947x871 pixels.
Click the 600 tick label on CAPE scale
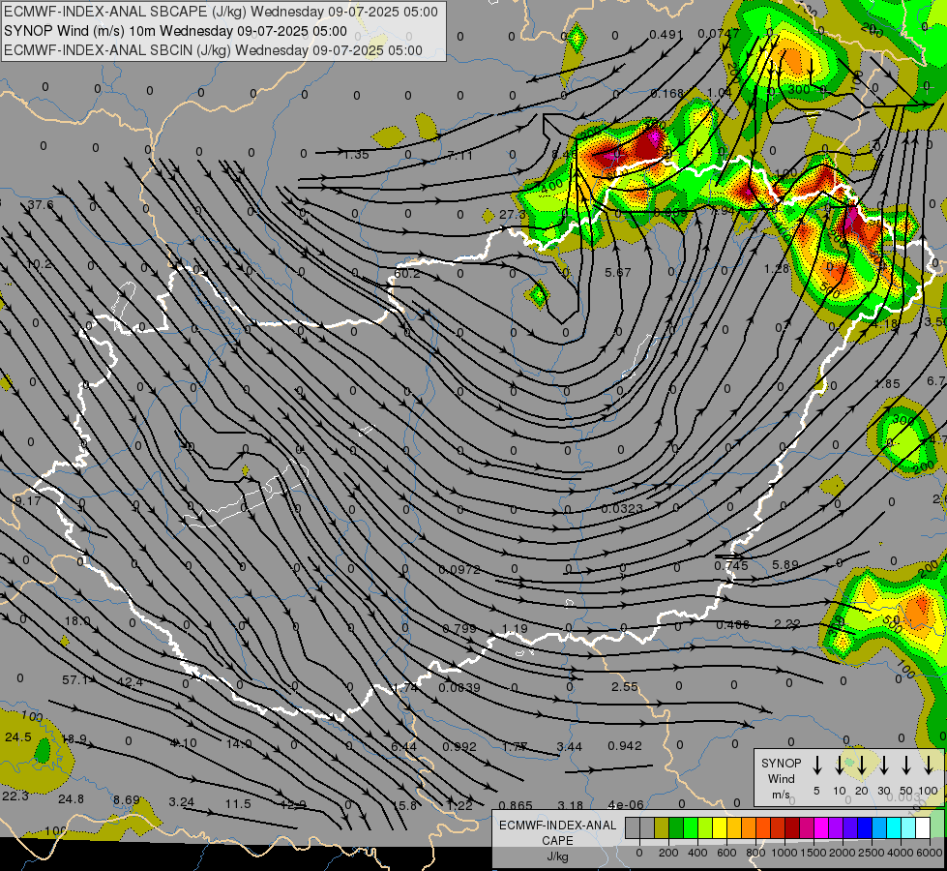pyautogui.click(x=726, y=853)
